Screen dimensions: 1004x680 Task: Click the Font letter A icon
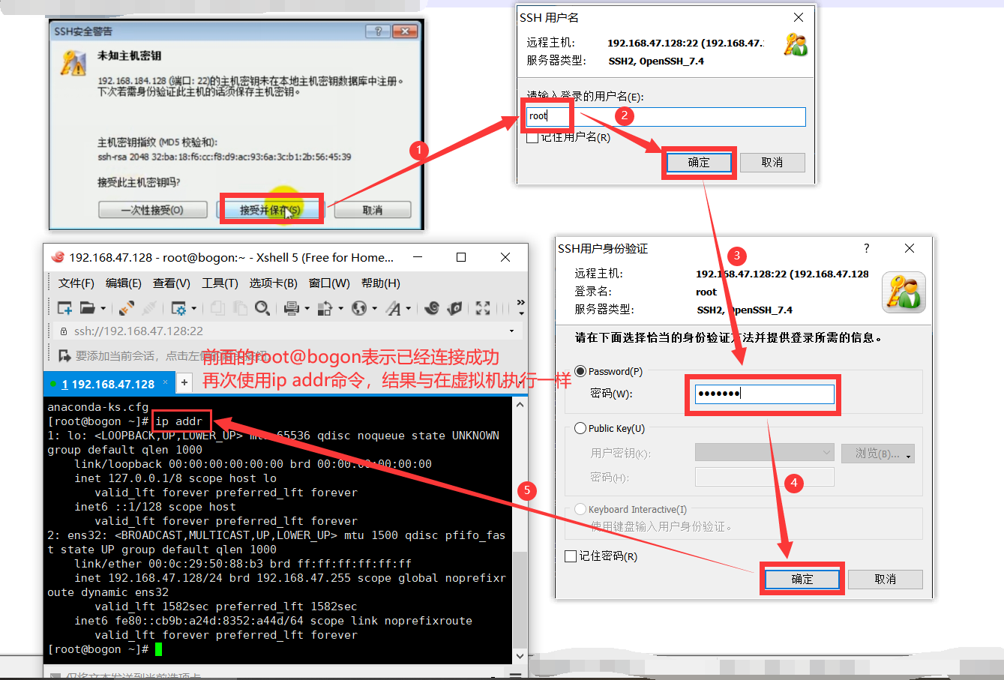(x=394, y=308)
